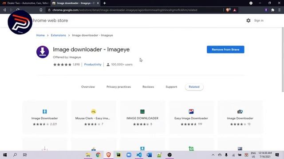Bookmark this page icon

[41, 10]
